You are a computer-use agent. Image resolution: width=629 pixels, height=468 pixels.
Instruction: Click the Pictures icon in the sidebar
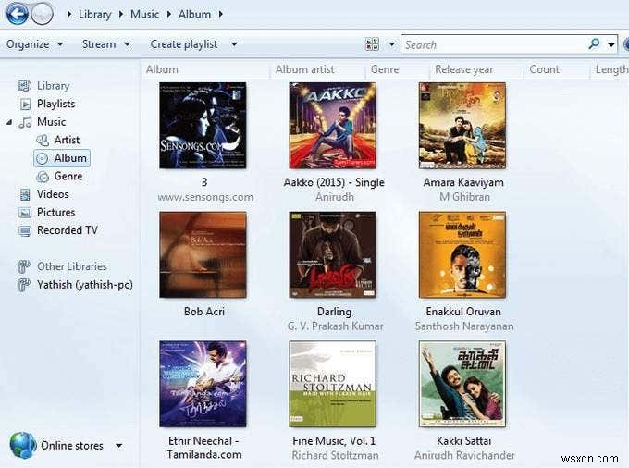pos(25,213)
